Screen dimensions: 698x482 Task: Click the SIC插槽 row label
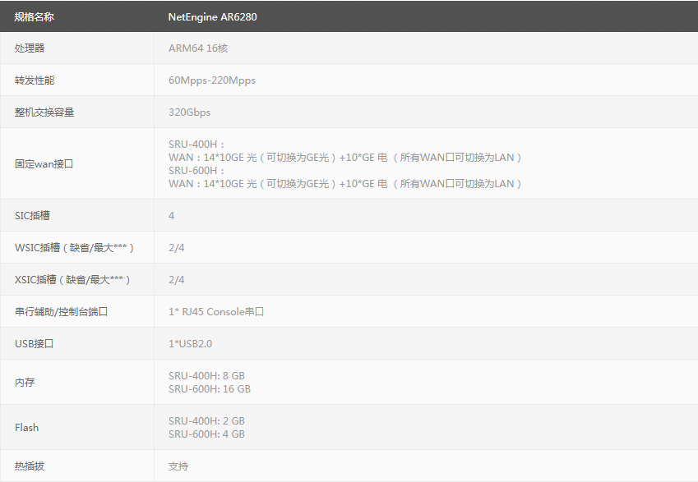tap(32, 216)
